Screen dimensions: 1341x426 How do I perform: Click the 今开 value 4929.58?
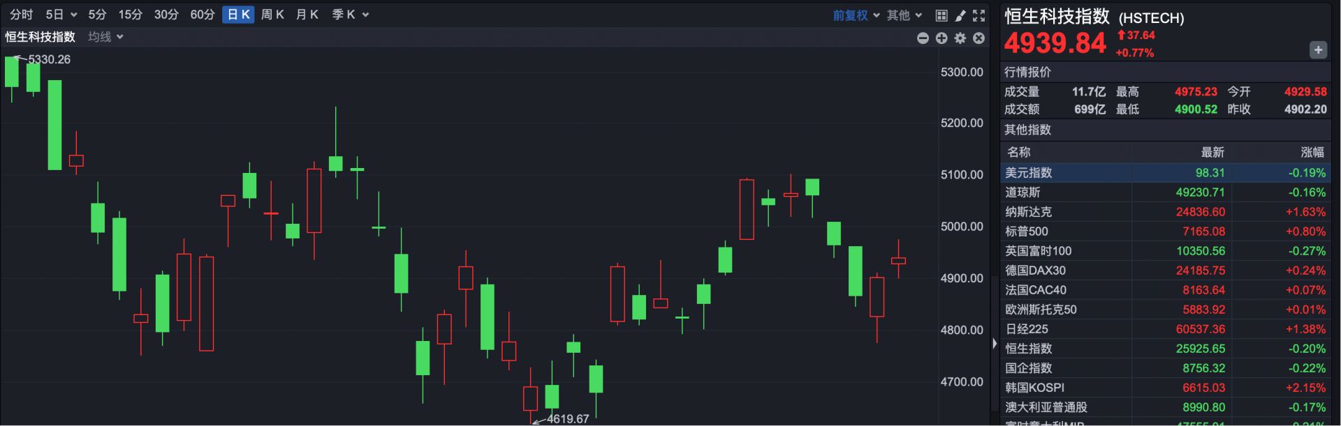pos(1305,92)
